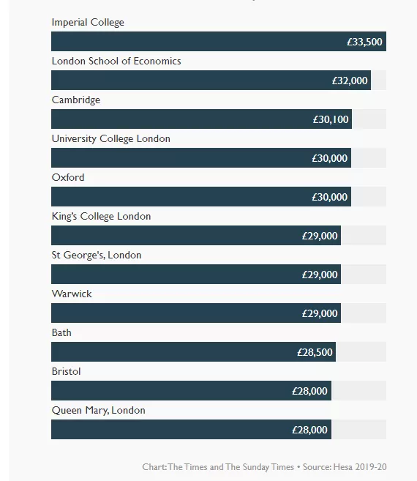Screen dimensions: 417x481
Task: Click the Imperial College label
Action: coord(88,23)
